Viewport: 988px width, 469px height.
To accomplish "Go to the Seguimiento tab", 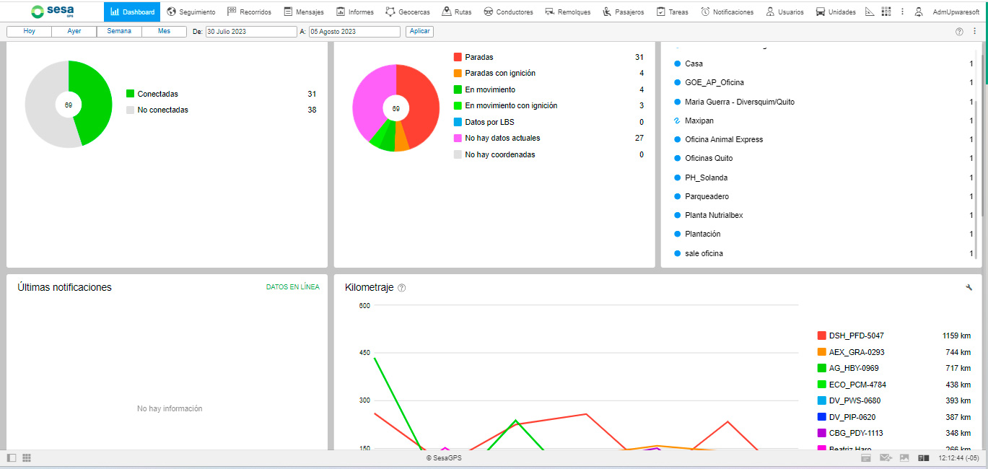I will point(191,12).
